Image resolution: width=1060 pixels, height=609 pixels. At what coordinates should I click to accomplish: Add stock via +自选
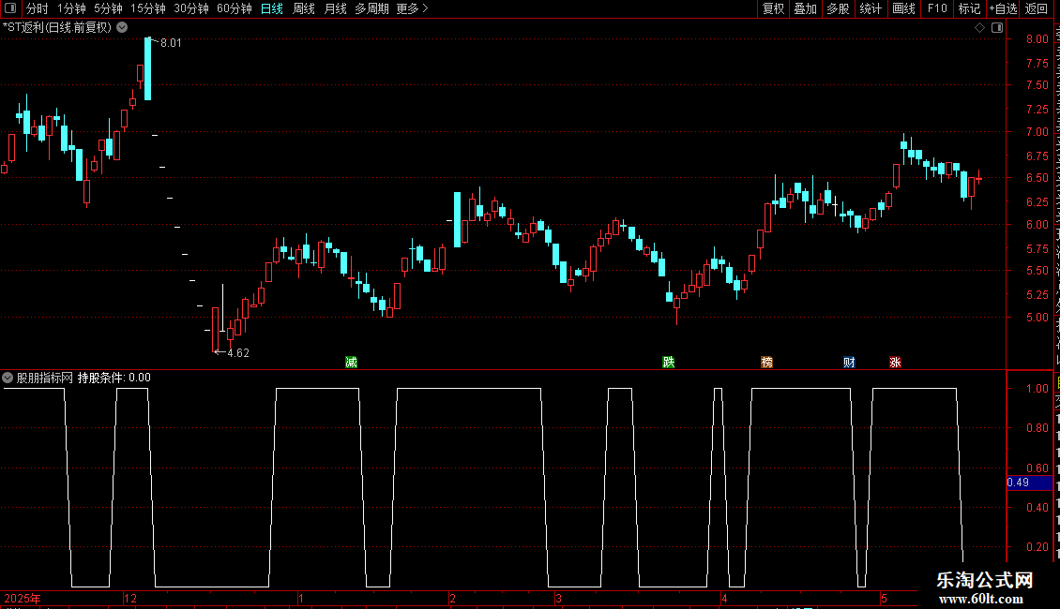tap(1003, 8)
